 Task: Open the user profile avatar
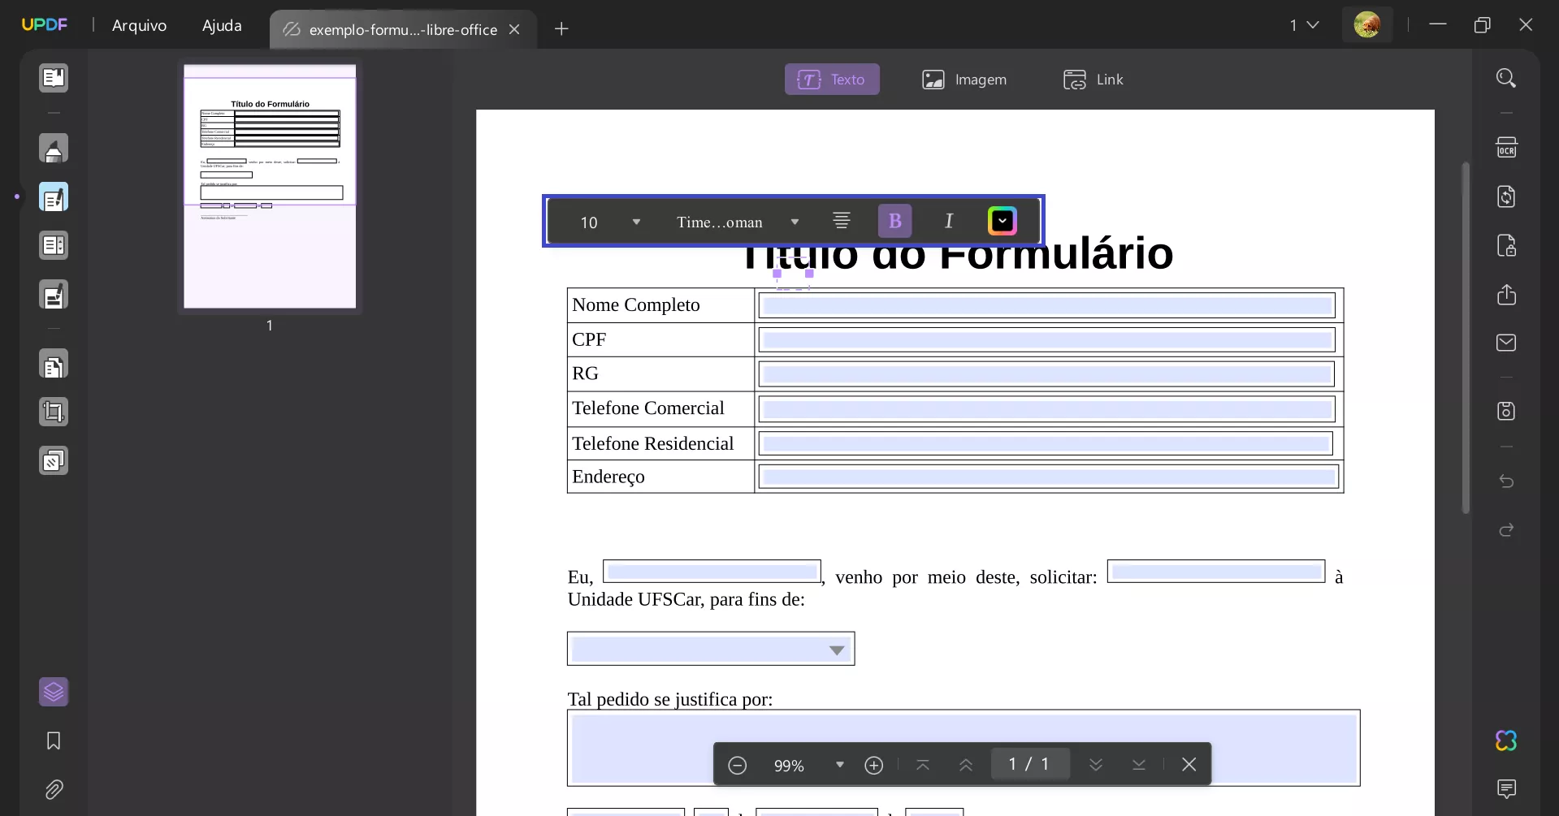tap(1367, 24)
